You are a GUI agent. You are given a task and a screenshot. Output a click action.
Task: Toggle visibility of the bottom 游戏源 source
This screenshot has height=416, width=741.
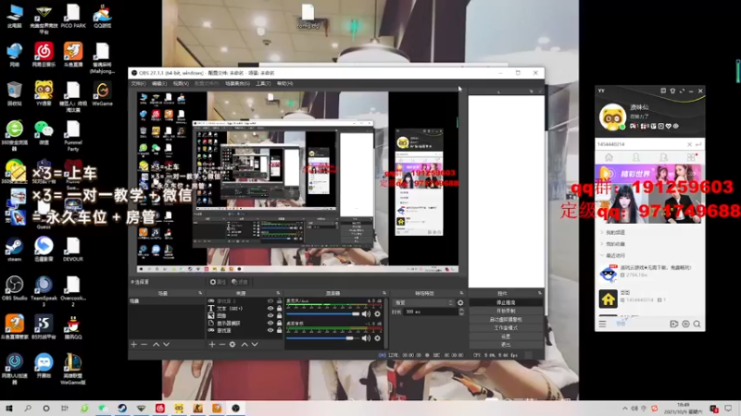click(270, 331)
